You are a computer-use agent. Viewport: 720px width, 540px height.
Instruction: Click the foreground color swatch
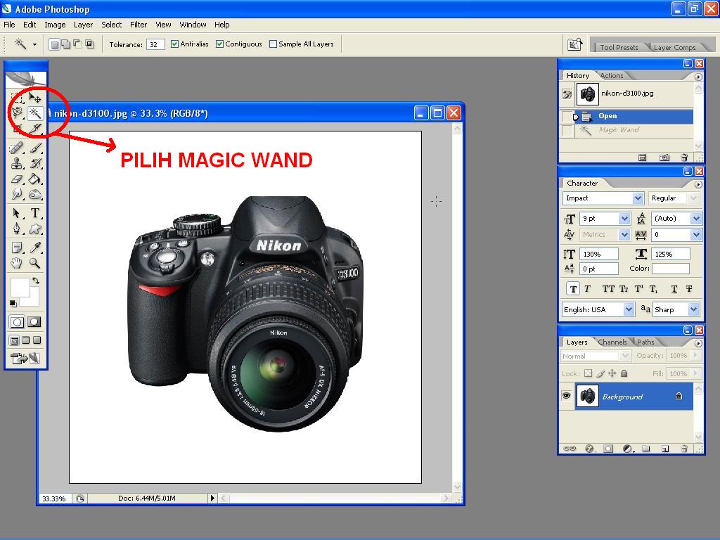click(20, 287)
